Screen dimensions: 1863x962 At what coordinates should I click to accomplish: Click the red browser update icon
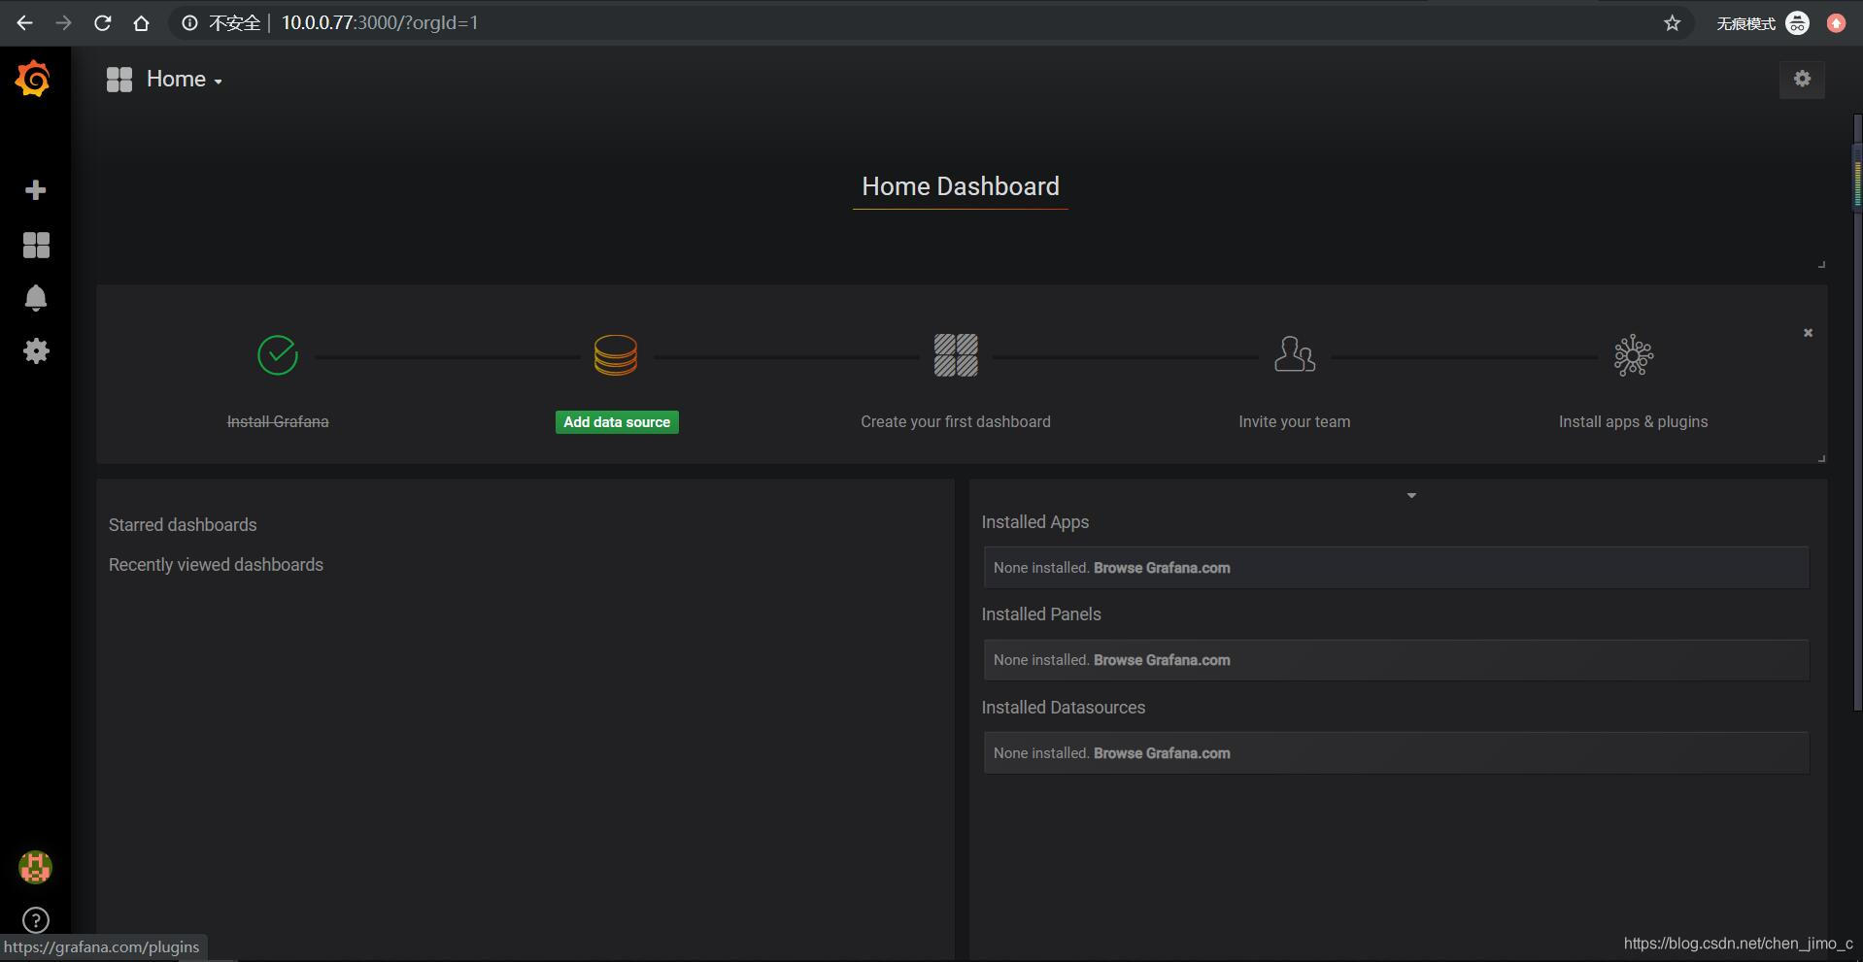coord(1836,23)
